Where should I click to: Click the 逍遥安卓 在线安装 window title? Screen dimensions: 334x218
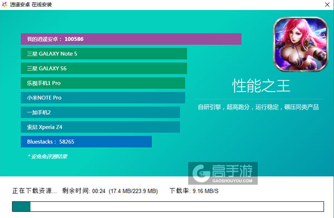pos(31,4)
